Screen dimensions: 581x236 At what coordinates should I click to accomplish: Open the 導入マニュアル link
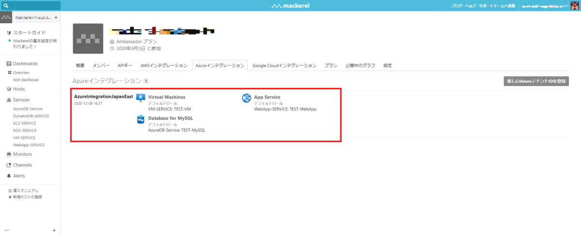click(26, 191)
